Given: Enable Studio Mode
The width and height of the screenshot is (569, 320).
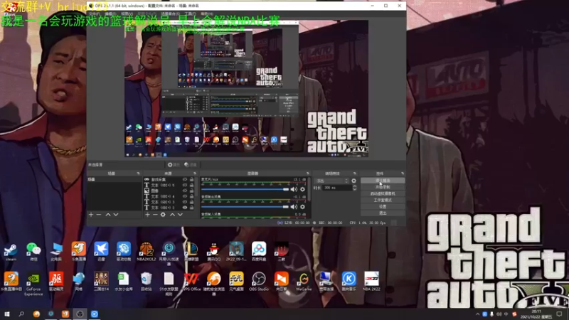Looking at the screenshot, I should (383, 201).
